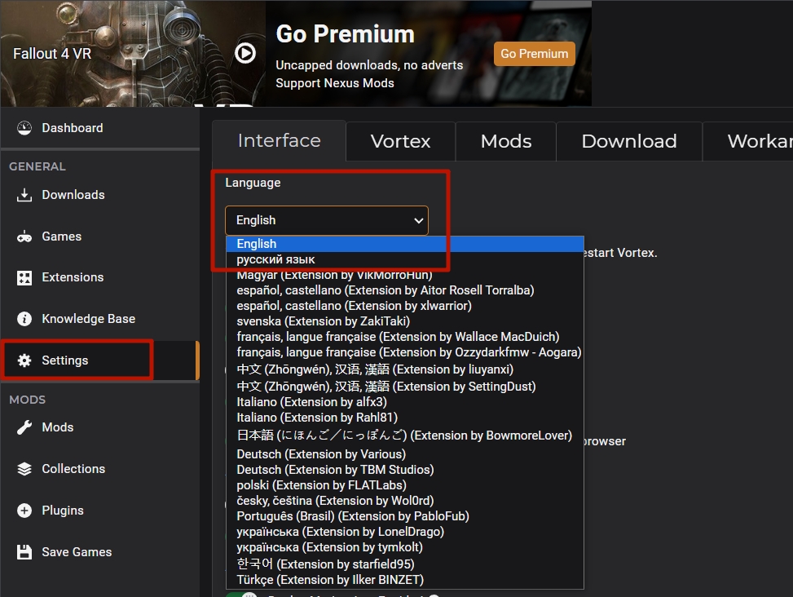The image size is (793, 597).
Task: Open Downloads via its download-arrow icon
Action: (x=24, y=195)
